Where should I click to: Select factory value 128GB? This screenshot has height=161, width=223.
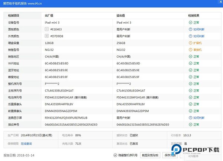pos(49,43)
